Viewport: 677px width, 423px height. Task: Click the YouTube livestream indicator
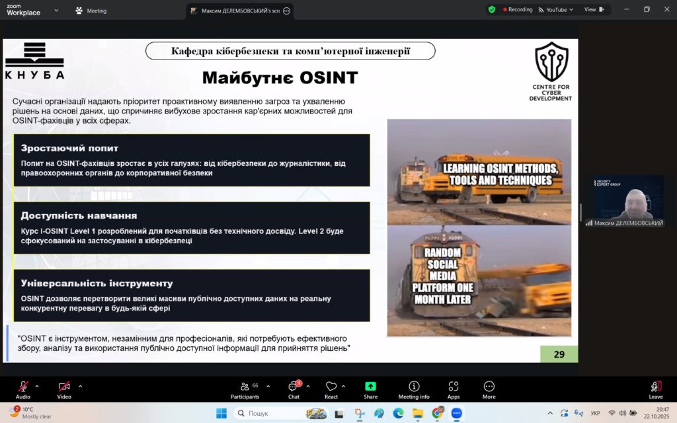553,10
